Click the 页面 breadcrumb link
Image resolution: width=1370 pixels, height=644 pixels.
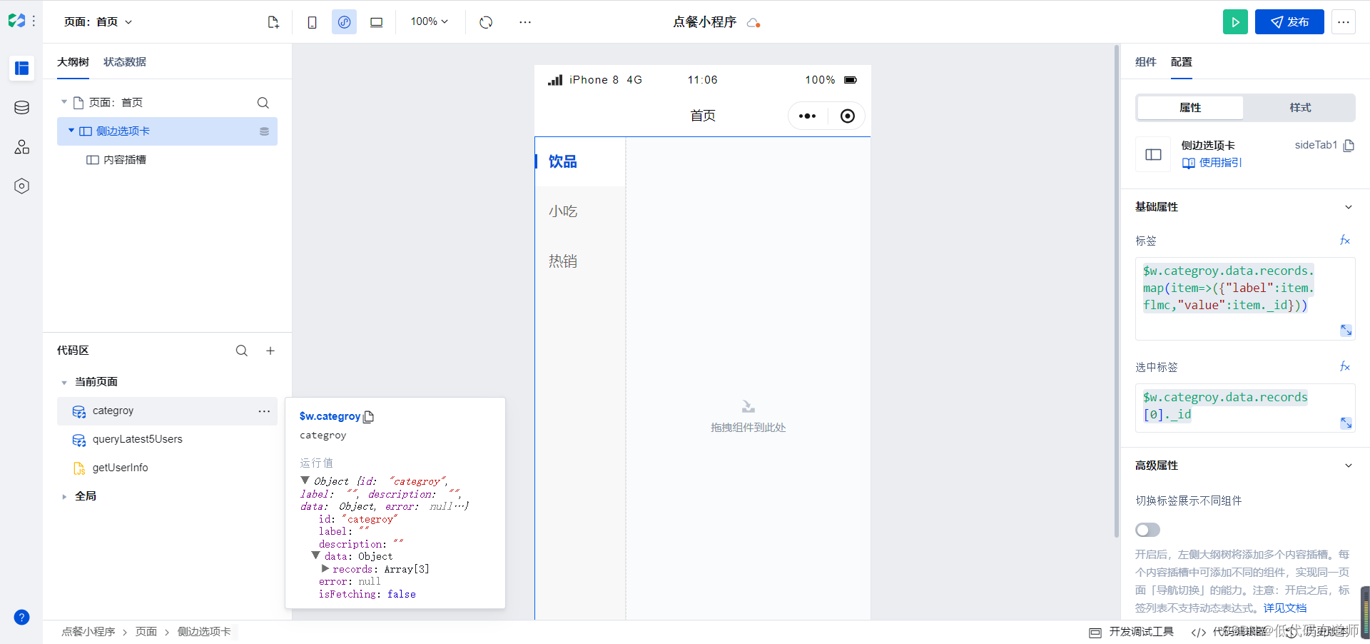pos(146,632)
